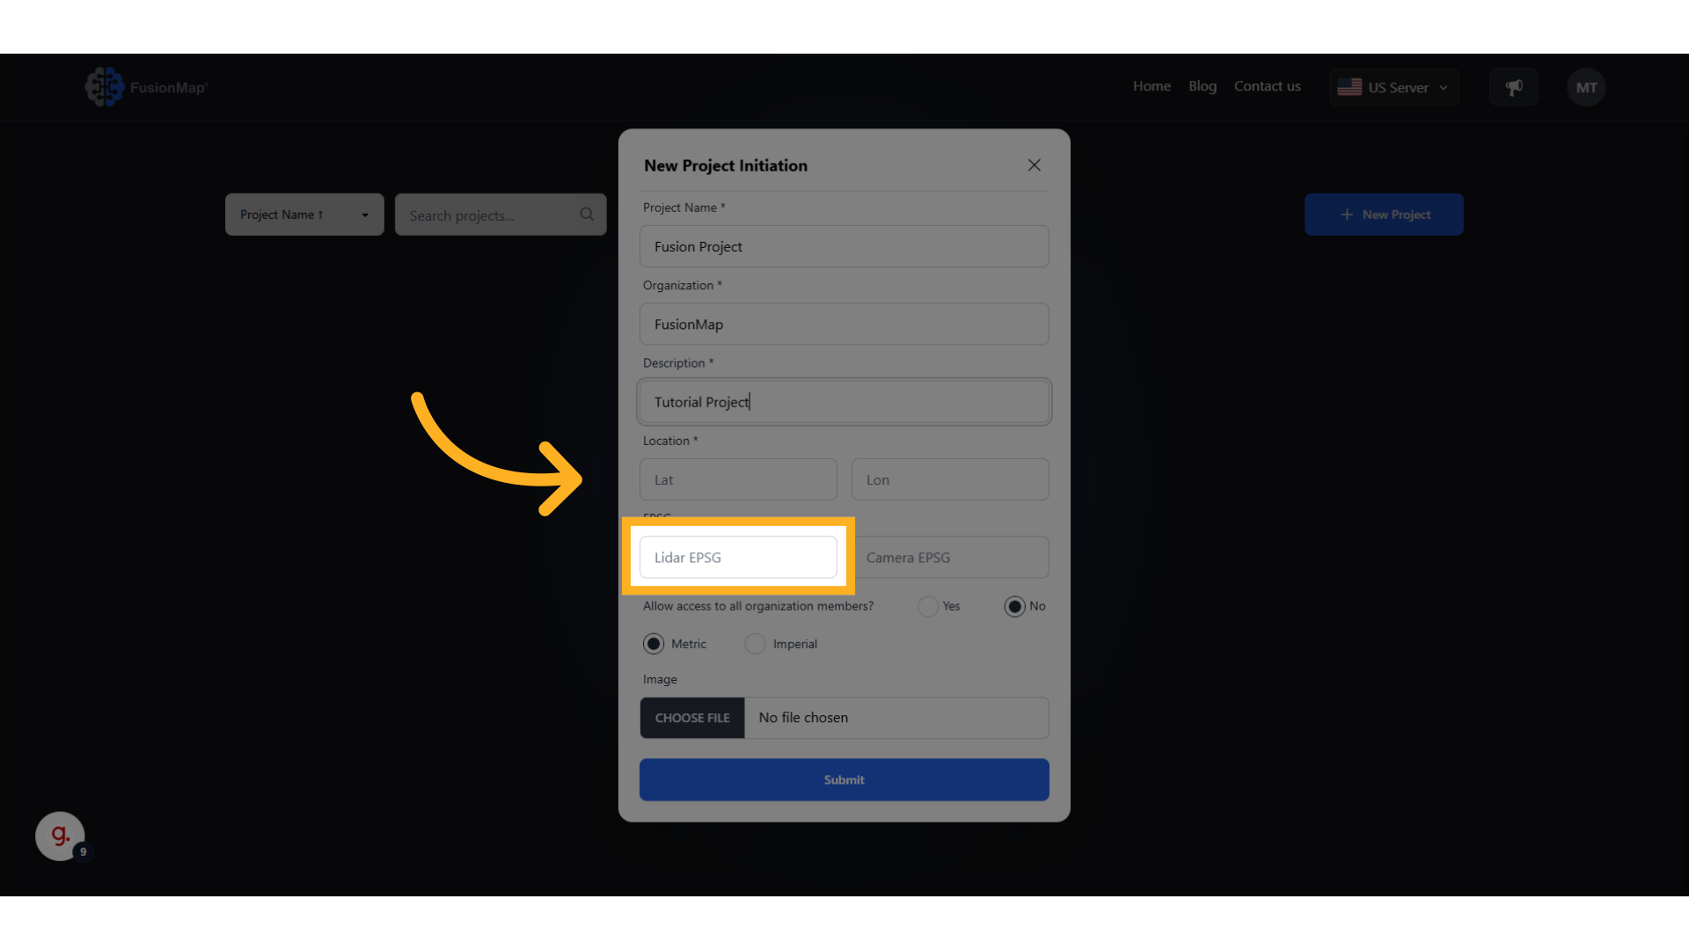
Task: Click the New Project button
Action: [x=1384, y=215]
